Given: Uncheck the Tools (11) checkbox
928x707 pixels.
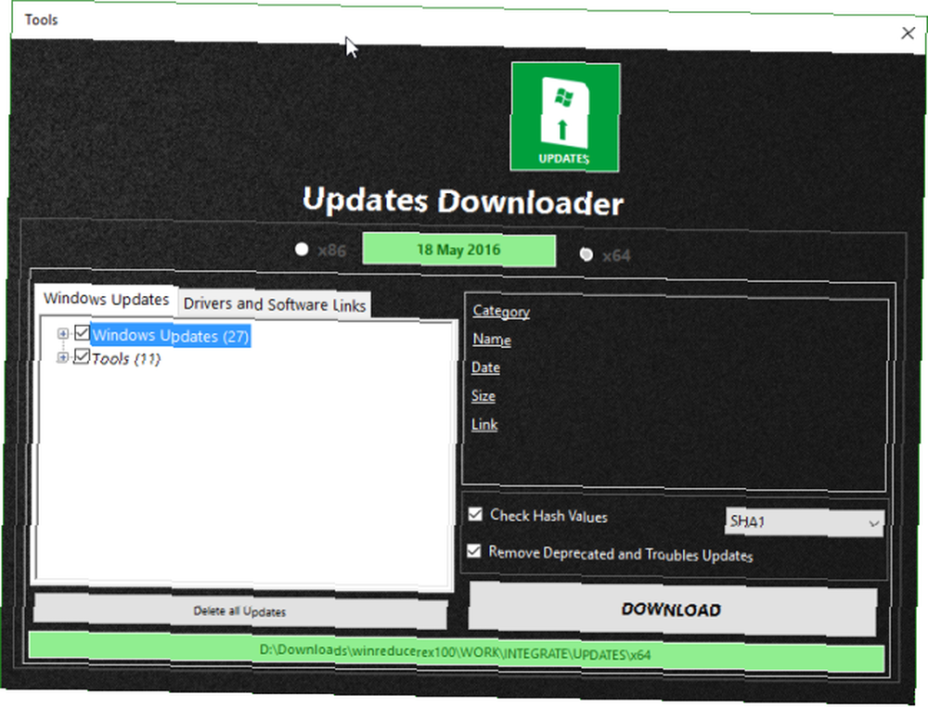Looking at the screenshot, I should 82,357.
